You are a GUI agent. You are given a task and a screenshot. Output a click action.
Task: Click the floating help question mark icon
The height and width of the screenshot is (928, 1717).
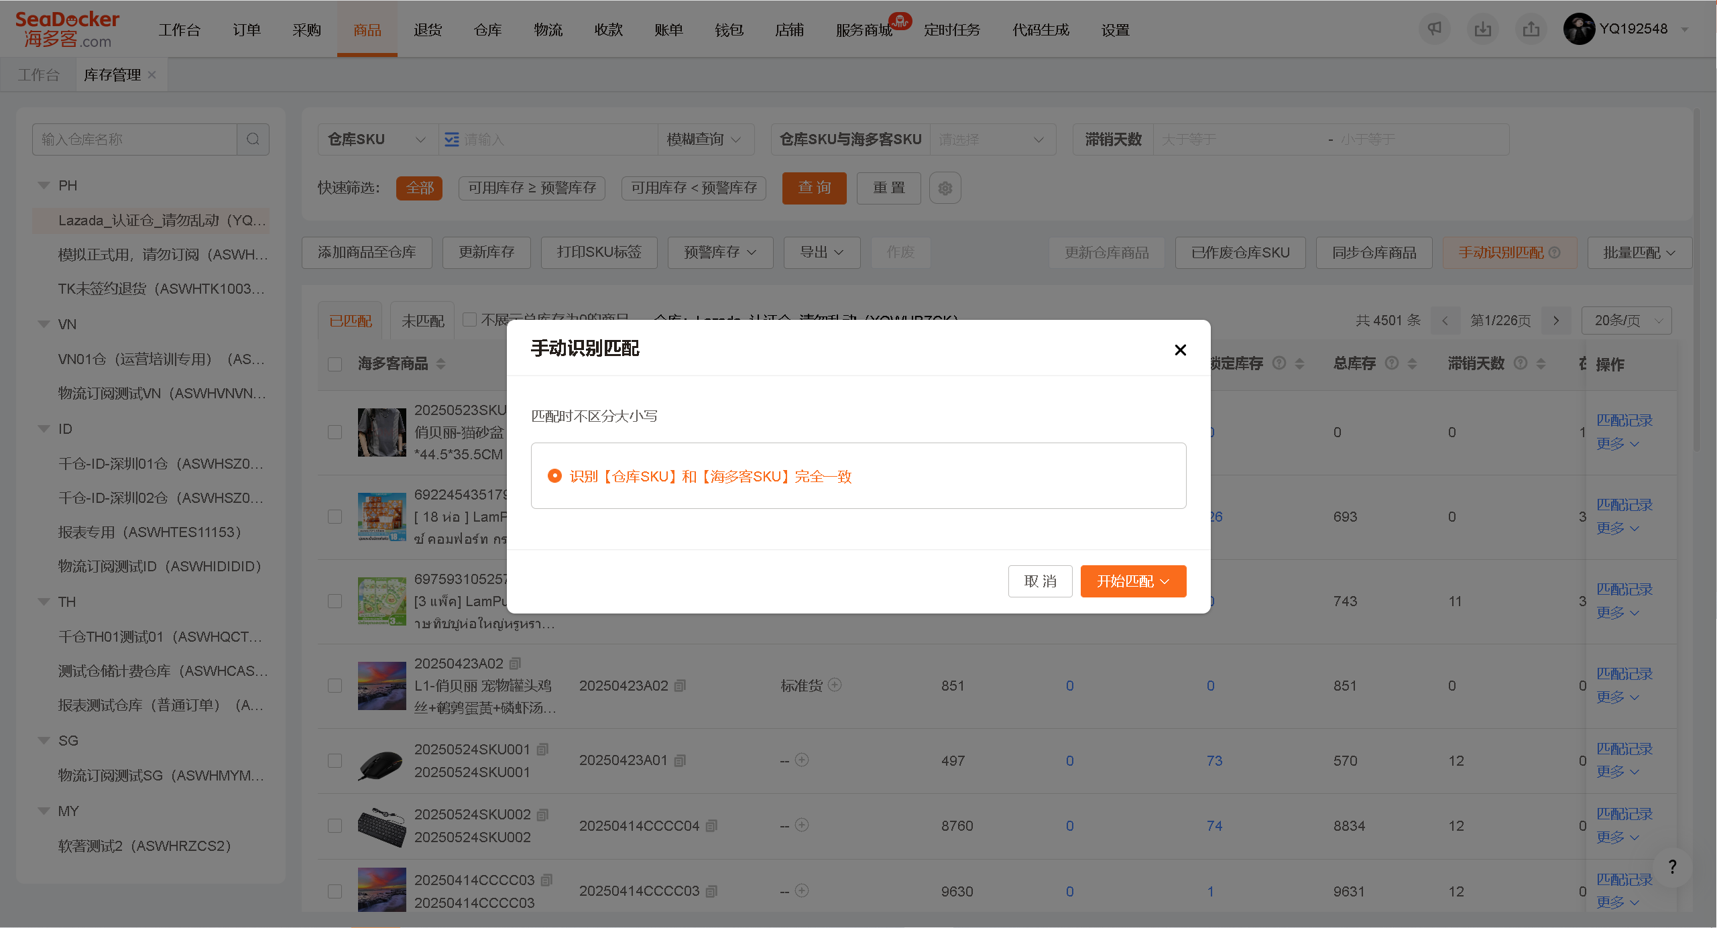click(1672, 867)
